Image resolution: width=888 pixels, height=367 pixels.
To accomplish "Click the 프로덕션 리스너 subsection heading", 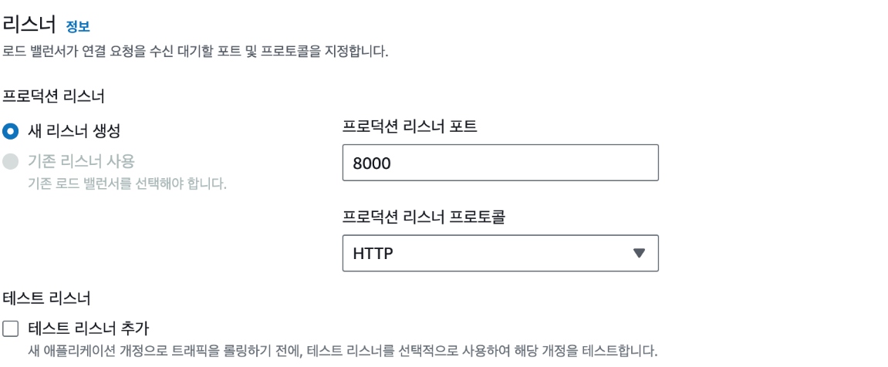I will [54, 96].
